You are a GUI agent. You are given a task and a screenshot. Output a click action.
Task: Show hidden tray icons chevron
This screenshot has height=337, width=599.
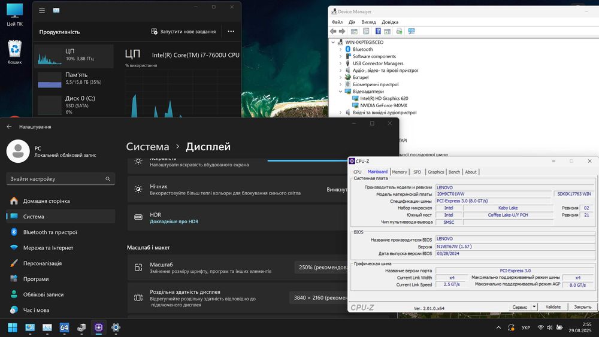tap(498, 327)
